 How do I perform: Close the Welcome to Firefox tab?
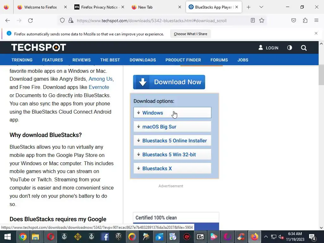coord(65,7)
